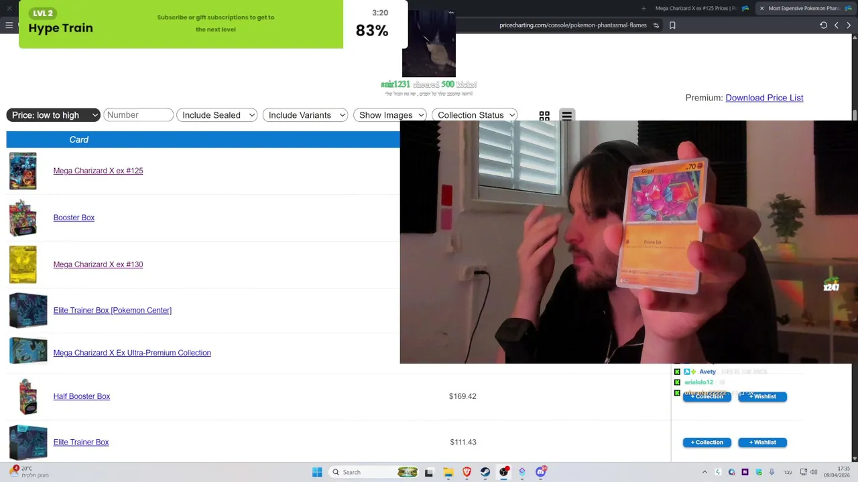Screen dimensions: 858x482
Task: Open the Half Booster Box thumbnail
Action: click(27, 396)
